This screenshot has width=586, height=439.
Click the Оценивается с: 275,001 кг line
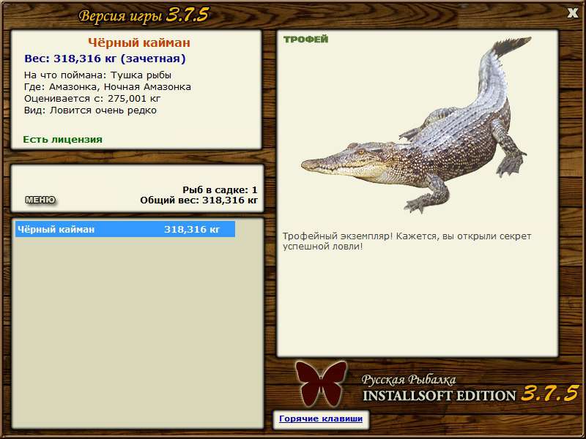[92, 99]
